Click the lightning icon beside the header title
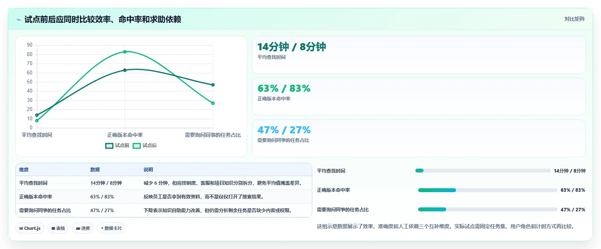 click(x=19, y=20)
